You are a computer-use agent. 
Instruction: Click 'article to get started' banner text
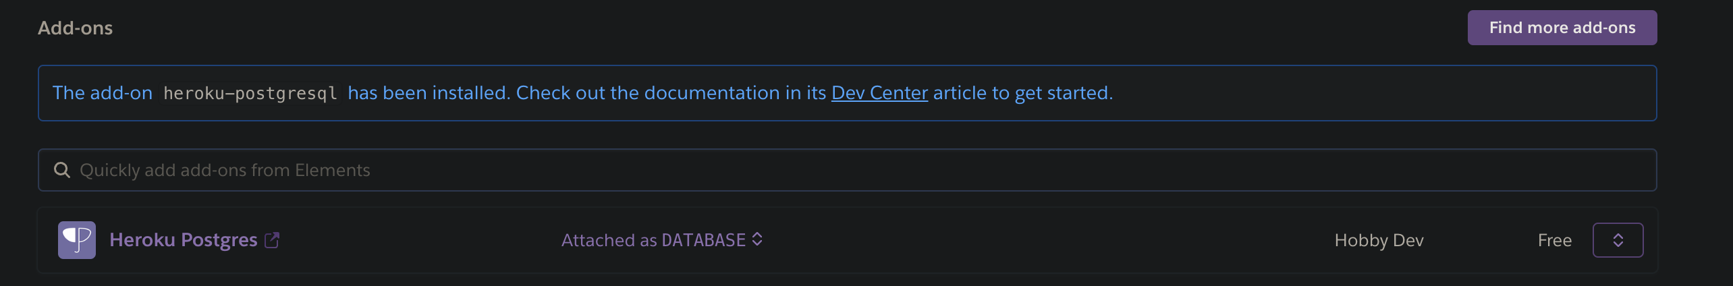coord(1022,93)
